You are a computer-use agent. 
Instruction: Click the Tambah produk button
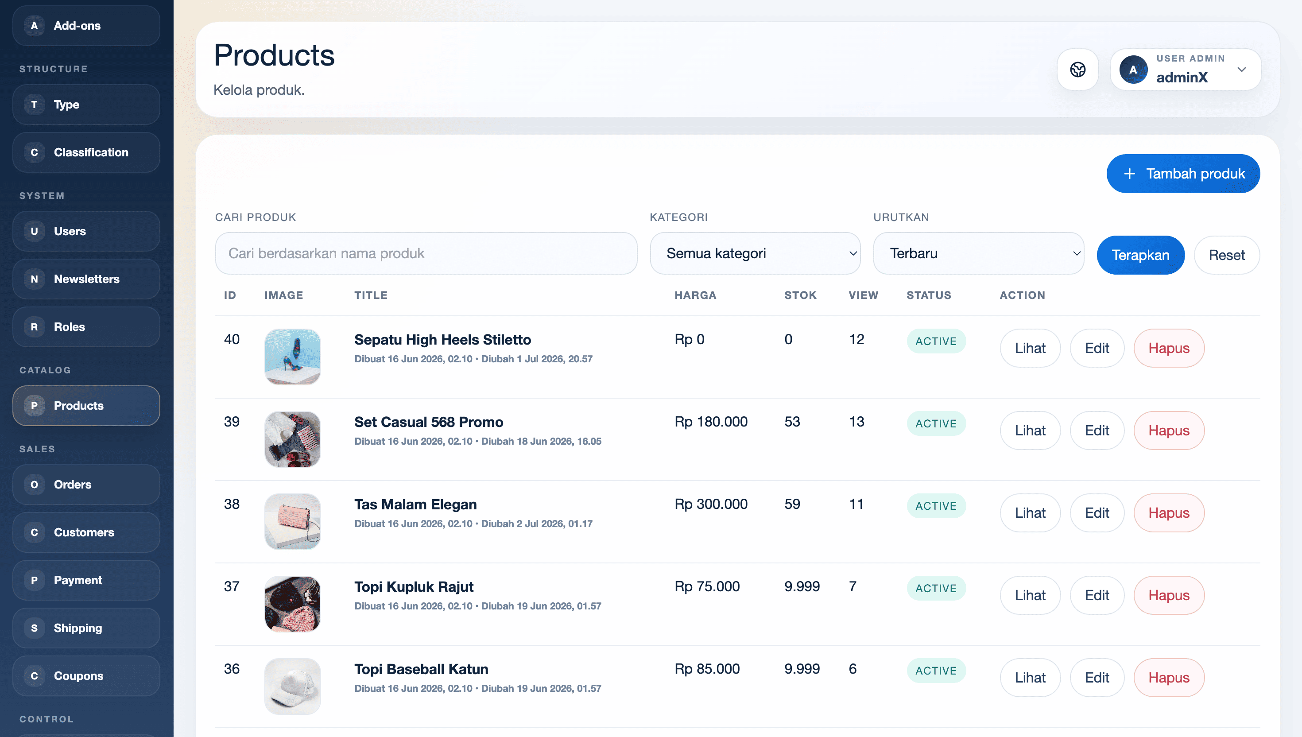1182,174
